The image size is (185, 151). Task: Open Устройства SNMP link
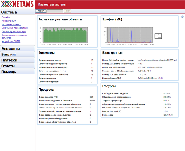(11, 41)
